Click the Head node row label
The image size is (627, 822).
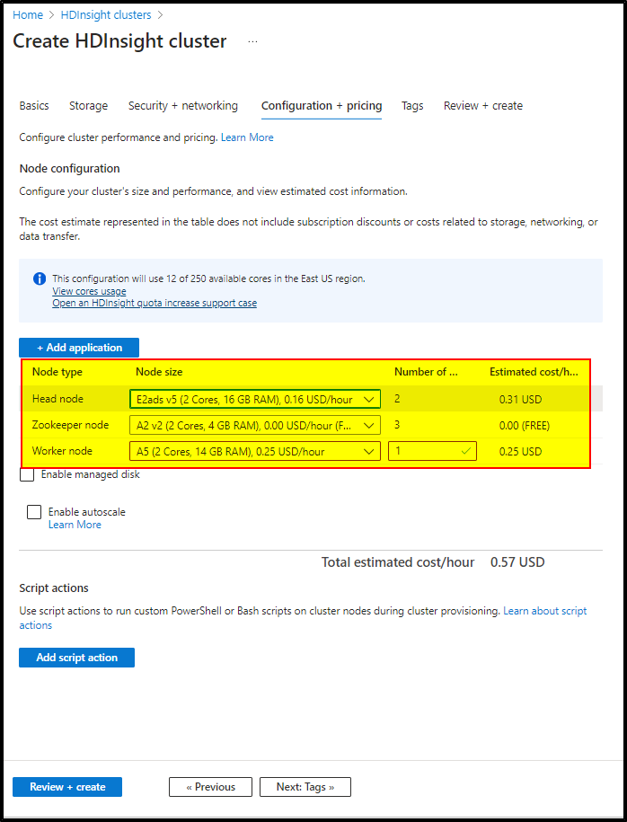click(x=57, y=399)
